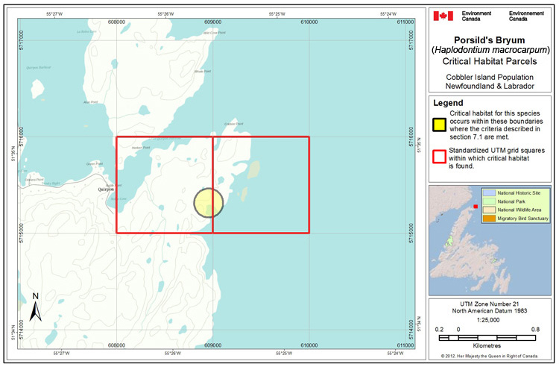
Task: Click the Legend heading
Action: (x=448, y=103)
